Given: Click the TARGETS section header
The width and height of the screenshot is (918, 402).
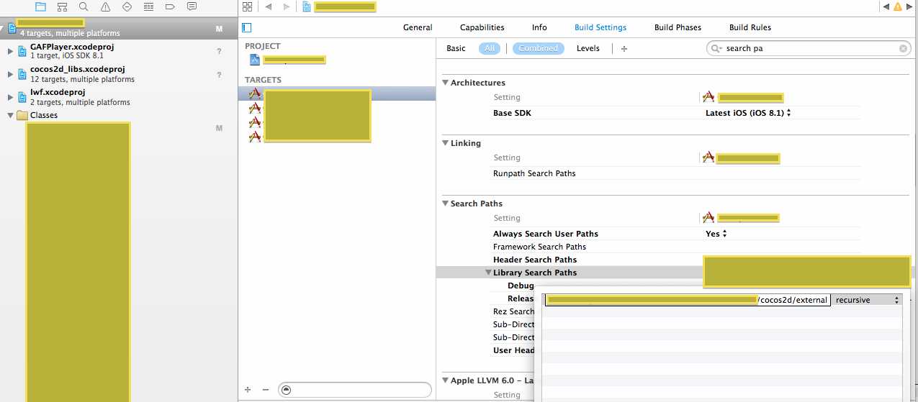Looking at the screenshot, I should pyautogui.click(x=263, y=80).
